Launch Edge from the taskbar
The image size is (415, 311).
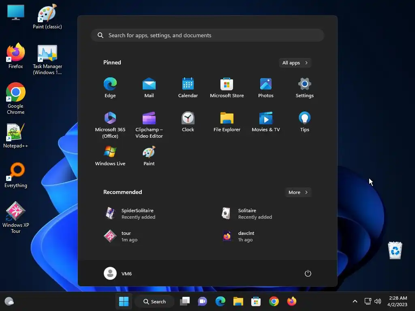click(x=220, y=301)
